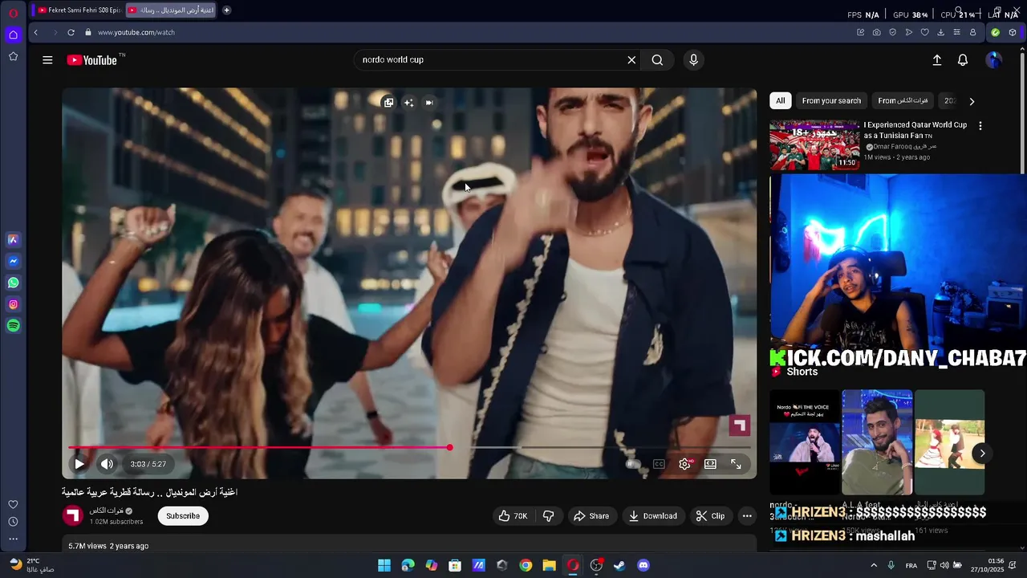Click the channel watermark in video corner
The width and height of the screenshot is (1027, 578).
pyautogui.click(x=739, y=425)
